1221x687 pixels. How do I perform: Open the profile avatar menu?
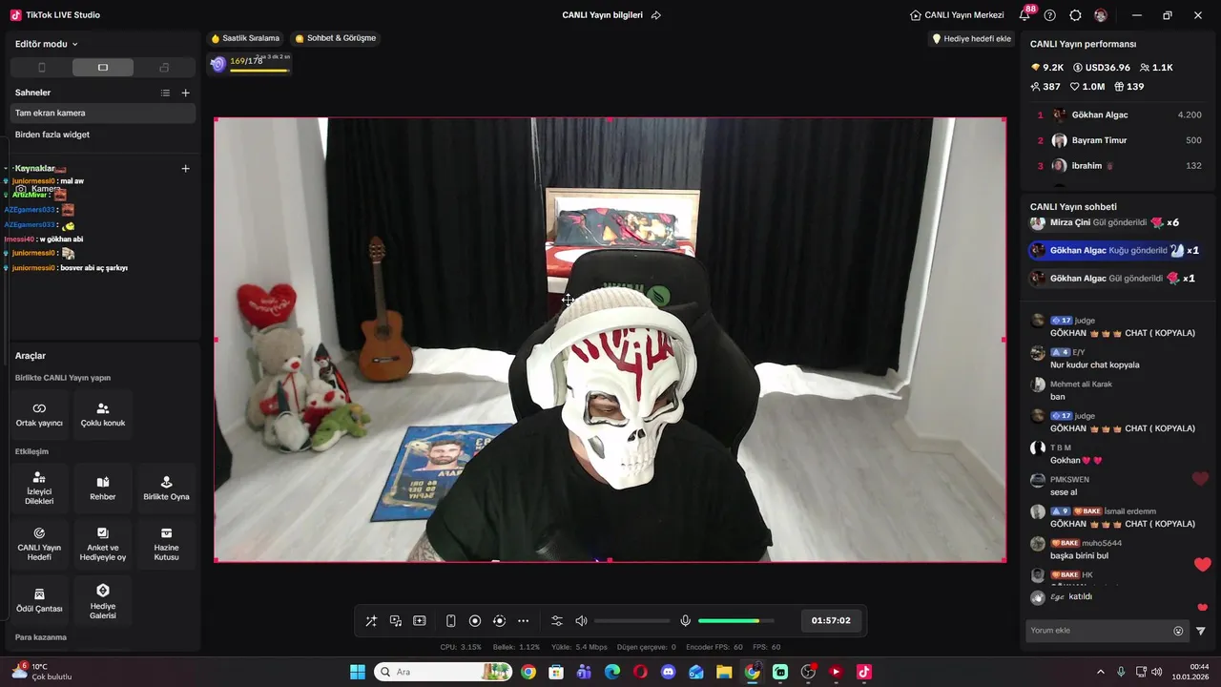(x=1101, y=15)
